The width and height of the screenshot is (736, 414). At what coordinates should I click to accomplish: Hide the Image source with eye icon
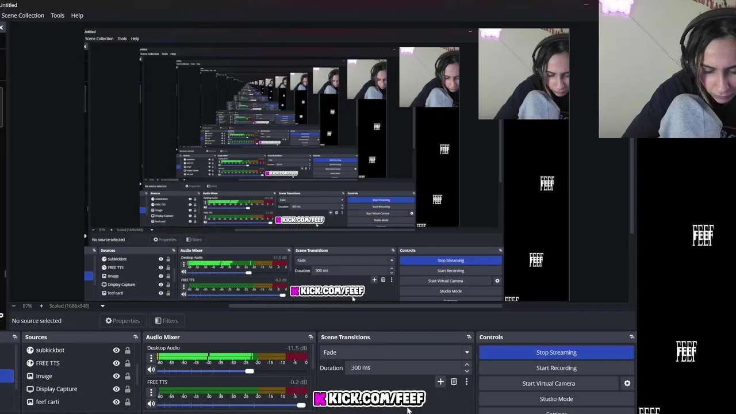[x=116, y=376]
